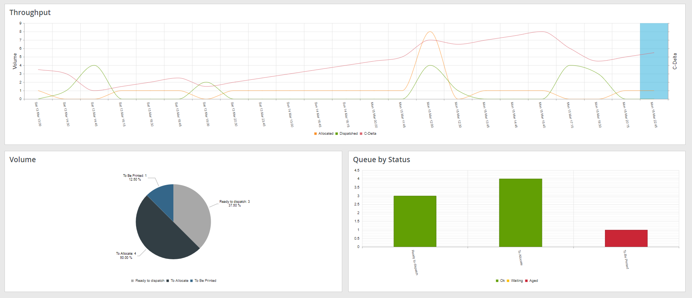Click 'Sat 13 Mar 14:45' x-axis label
Screen dimensions: 692x298
point(94,114)
